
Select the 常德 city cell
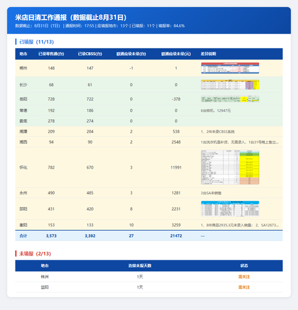click(24, 110)
